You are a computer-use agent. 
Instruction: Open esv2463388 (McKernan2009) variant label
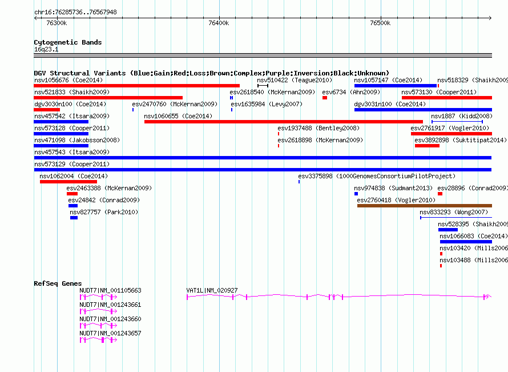(109, 188)
